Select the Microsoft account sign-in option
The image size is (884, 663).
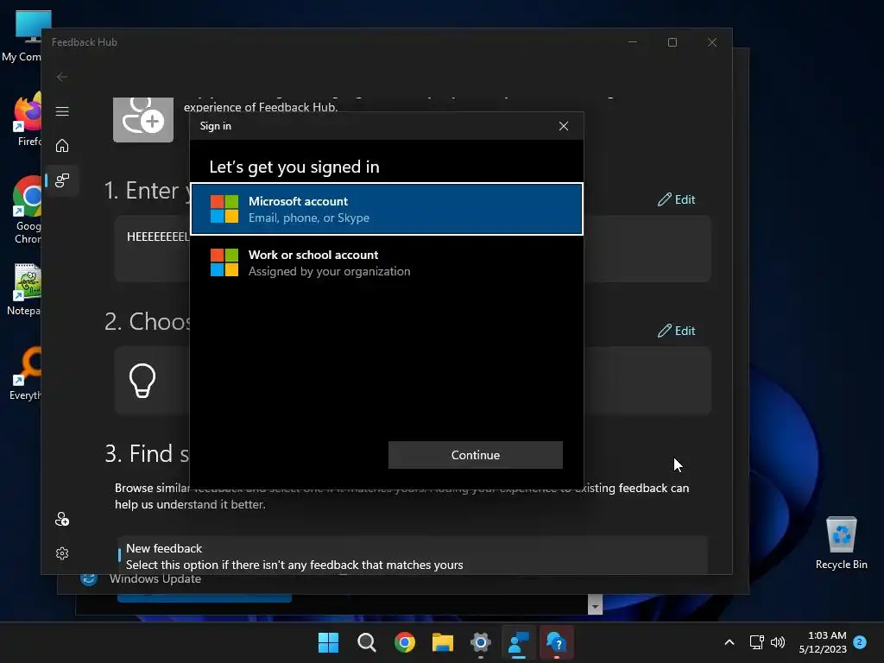click(x=387, y=209)
